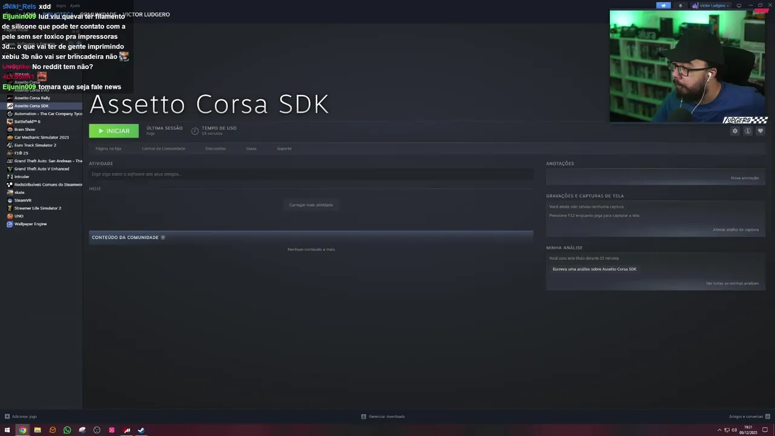
Task: Open Gerenciar downloads
Action: pos(383,417)
